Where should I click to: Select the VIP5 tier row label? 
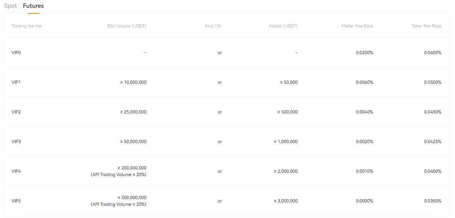pyautogui.click(x=16, y=201)
